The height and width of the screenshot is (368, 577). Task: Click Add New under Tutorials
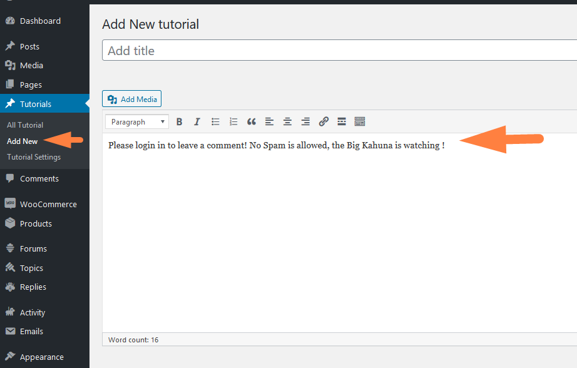(x=22, y=141)
